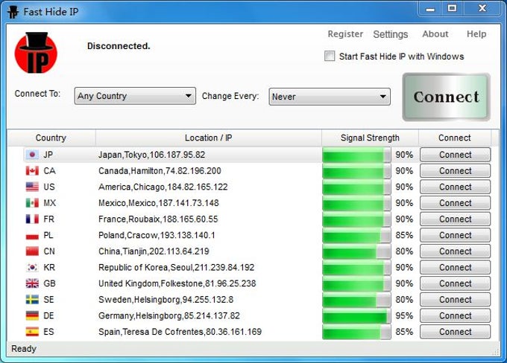
Task: Select row America,Chicago,184.82.165.122
Action: (163, 187)
